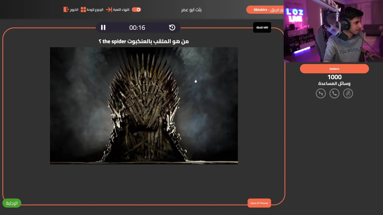The height and width of the screenshot is (215, 383).
Task: Click the Iron Throne question image
Action: (144, 106)
